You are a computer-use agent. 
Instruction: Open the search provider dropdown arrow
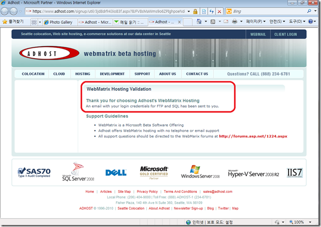pyautogui.click(x=315, y=11)
